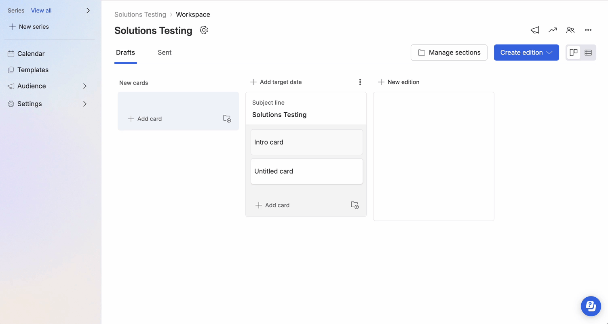Select the Drafts tab
The height and width of the screenshot is (324, 608).
coord(125,53)
